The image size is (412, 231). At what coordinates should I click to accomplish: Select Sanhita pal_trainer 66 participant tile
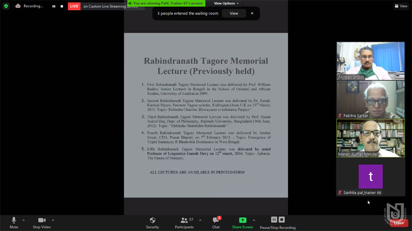[x=370, y=177]
